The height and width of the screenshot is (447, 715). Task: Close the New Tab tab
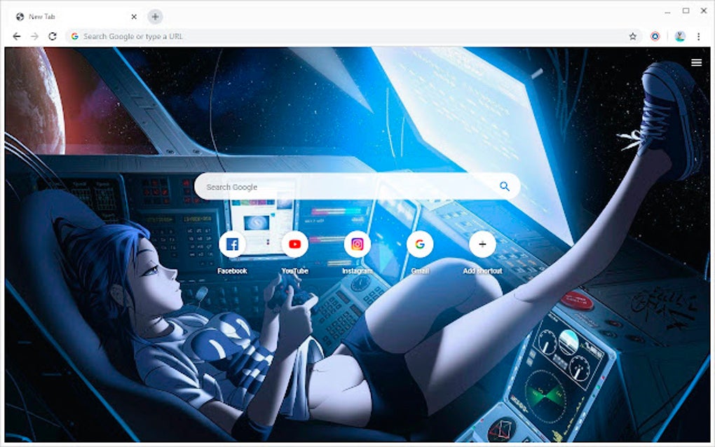point(134,16)
